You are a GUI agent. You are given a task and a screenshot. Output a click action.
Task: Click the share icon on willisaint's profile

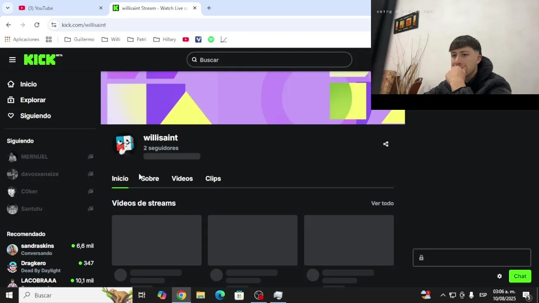pyautogui.click(x=386, y=144)
